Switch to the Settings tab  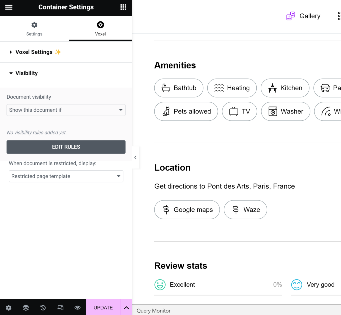[34, 29]
